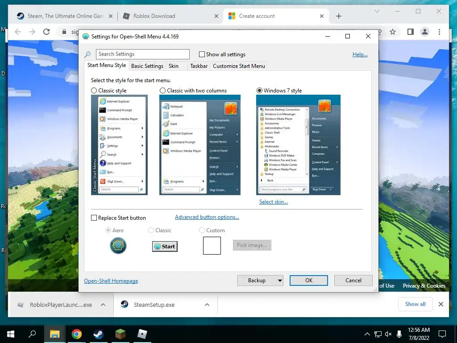Bookmark this page with star icon
Screen dimensions: 457x343
(x=393, y=32)
